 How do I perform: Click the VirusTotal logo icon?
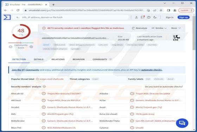(x=7, y=17)
